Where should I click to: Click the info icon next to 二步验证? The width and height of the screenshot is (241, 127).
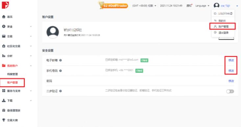click(60, 91)
